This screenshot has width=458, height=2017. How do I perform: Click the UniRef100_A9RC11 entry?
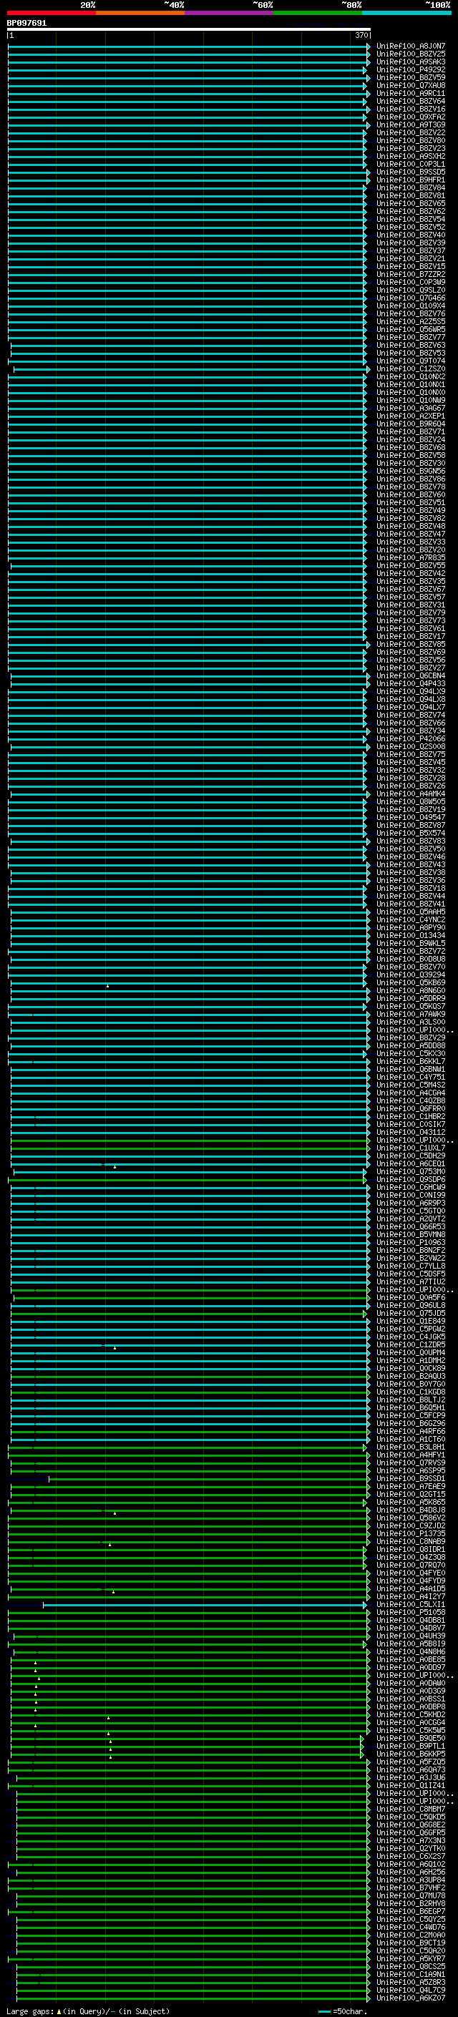click(410, 93)
